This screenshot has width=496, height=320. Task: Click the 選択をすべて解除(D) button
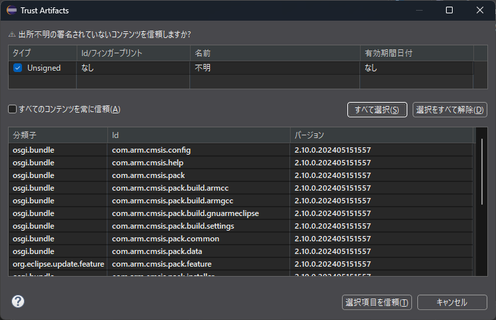[450, 110]
